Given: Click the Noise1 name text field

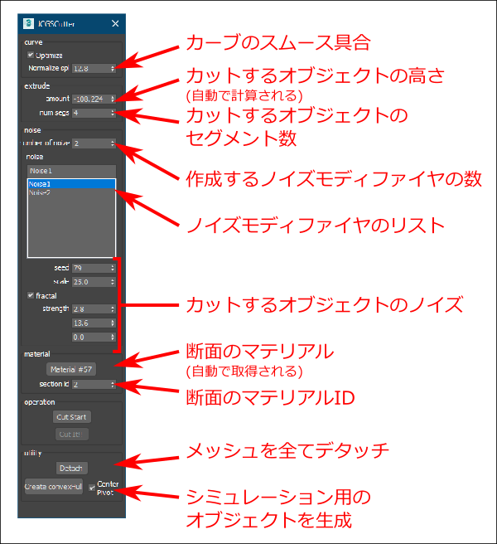Looking at the screenshot, I should [x=71, y=171].
